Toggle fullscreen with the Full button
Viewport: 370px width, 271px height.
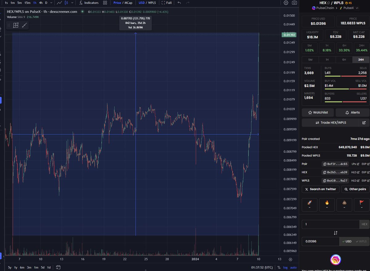(x=166, y=3)
